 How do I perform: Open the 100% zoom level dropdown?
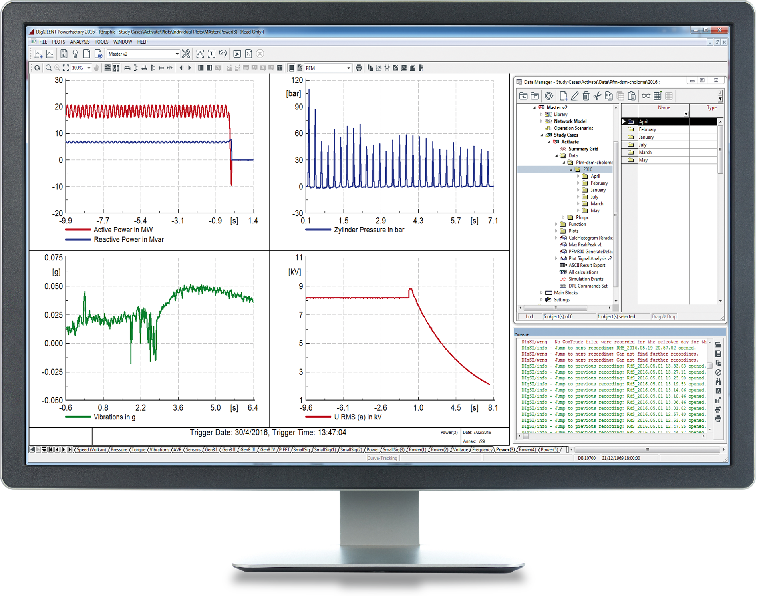(x=89, y=68)
